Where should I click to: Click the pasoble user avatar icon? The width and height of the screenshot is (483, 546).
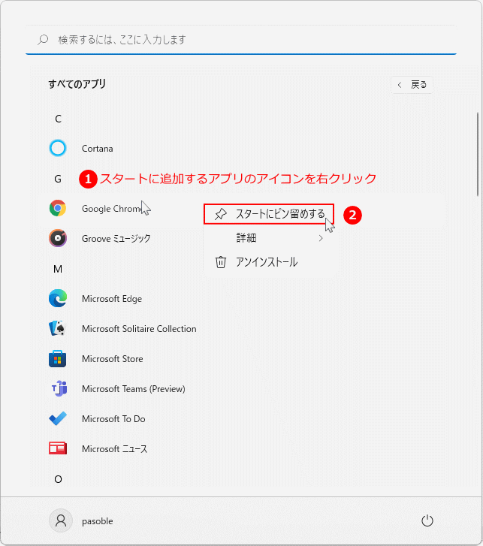61,520
